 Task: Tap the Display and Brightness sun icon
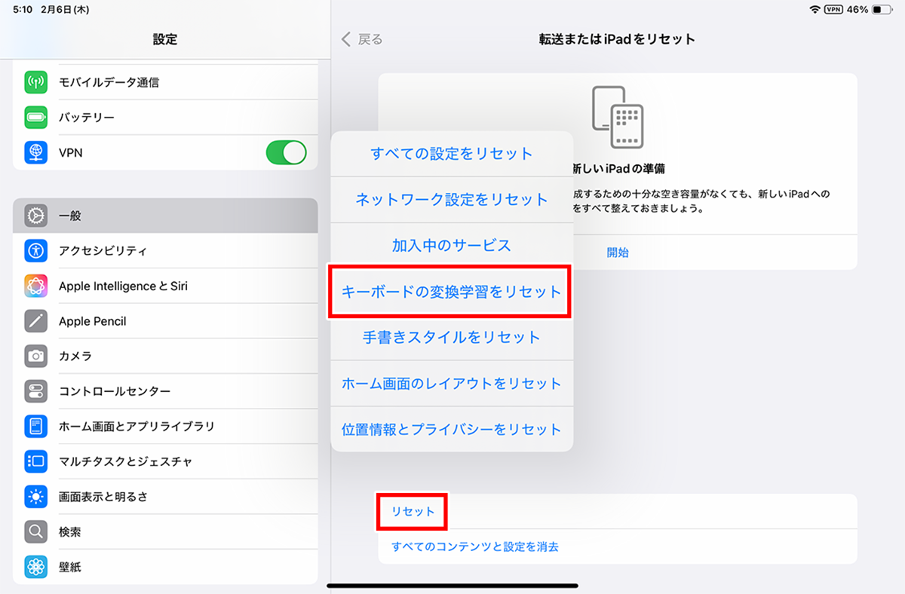pyautogui.click(x=36, y=497)
